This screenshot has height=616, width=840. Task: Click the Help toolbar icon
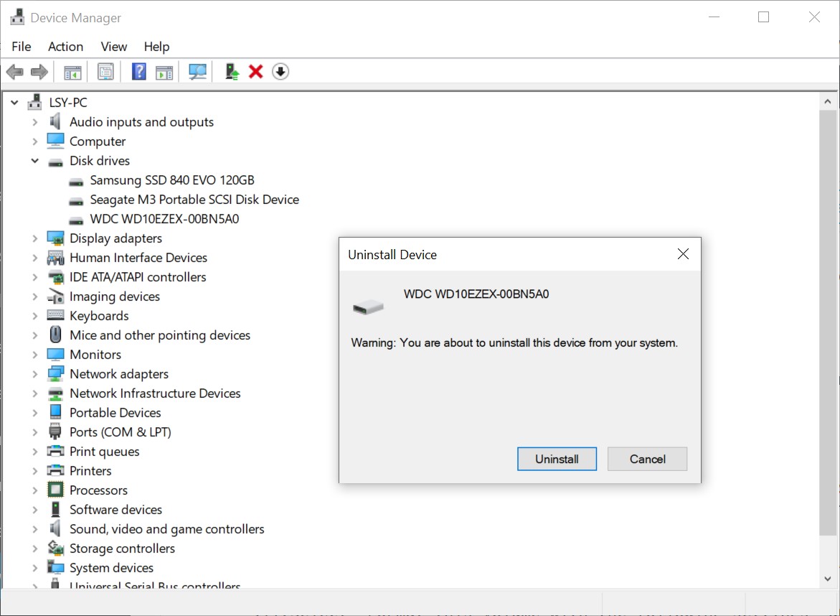[139, 72]
